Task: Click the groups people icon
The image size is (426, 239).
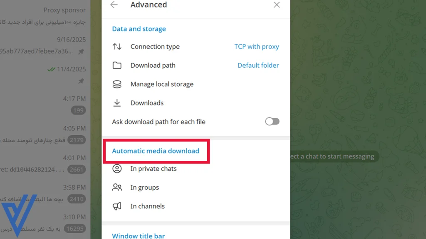Action: coord(117,187)
